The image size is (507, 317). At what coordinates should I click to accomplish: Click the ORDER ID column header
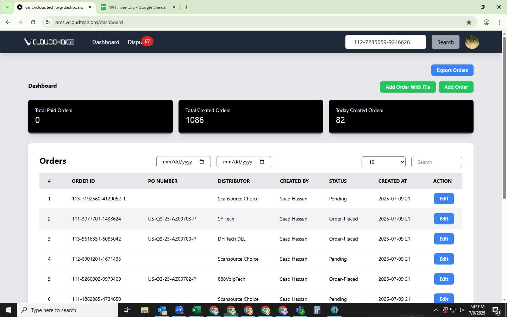coord(83,181)
